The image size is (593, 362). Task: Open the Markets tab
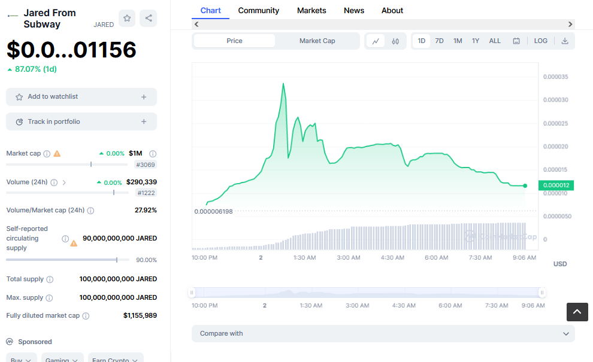311,11
